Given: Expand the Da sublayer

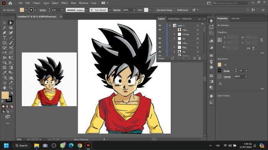Looking at the screenshot, I should 174,39.
